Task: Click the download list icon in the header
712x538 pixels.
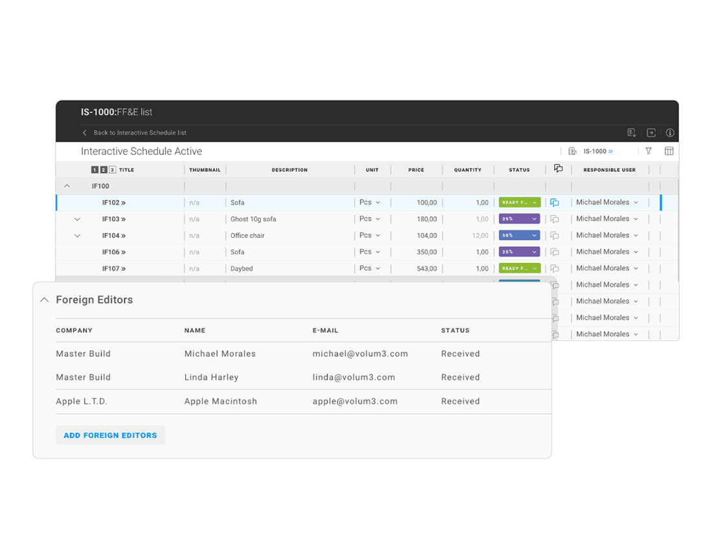Action: click(x=632, y=133)
